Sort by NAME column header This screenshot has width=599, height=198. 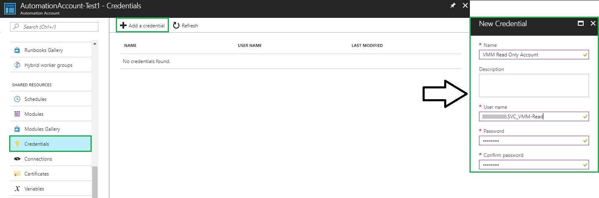(x=130, y=46)
